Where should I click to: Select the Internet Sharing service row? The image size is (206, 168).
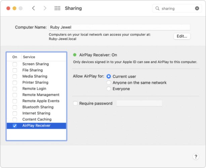36,113
